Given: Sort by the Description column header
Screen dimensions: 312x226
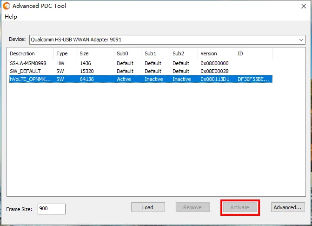Looking at the screenshot, I should (31, 53).
